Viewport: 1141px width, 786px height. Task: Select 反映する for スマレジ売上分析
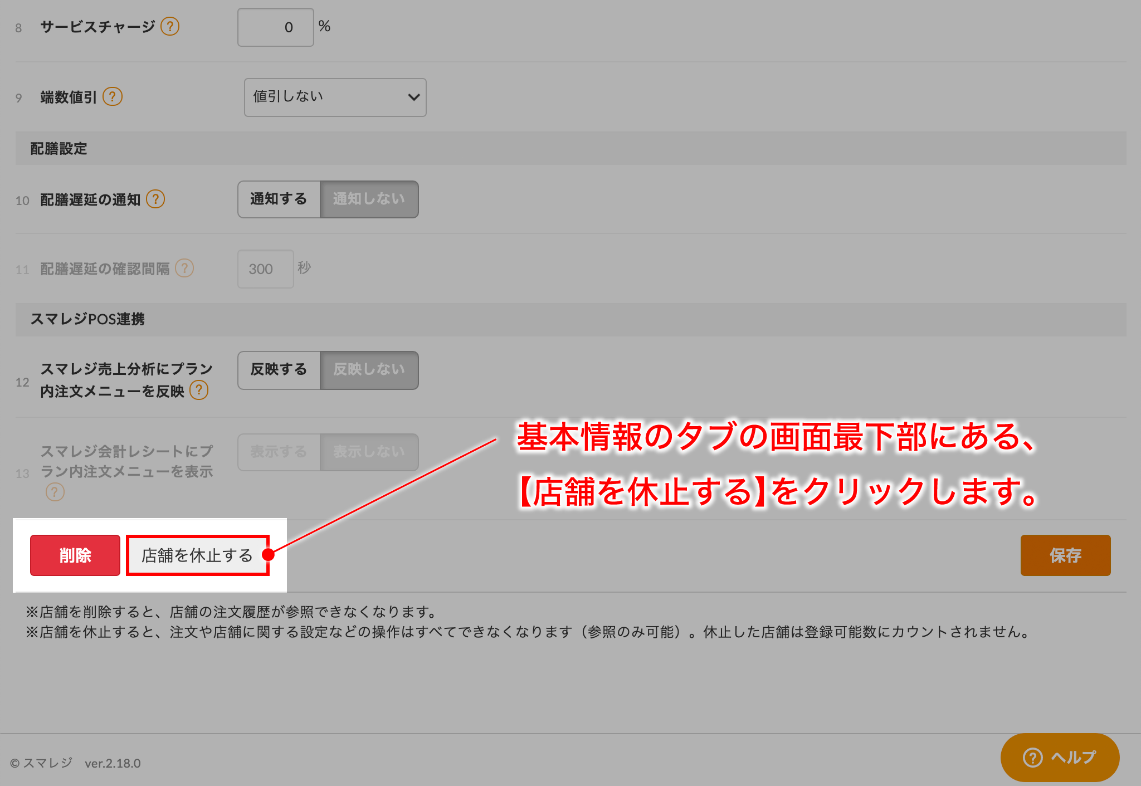[x=279, y=370]
